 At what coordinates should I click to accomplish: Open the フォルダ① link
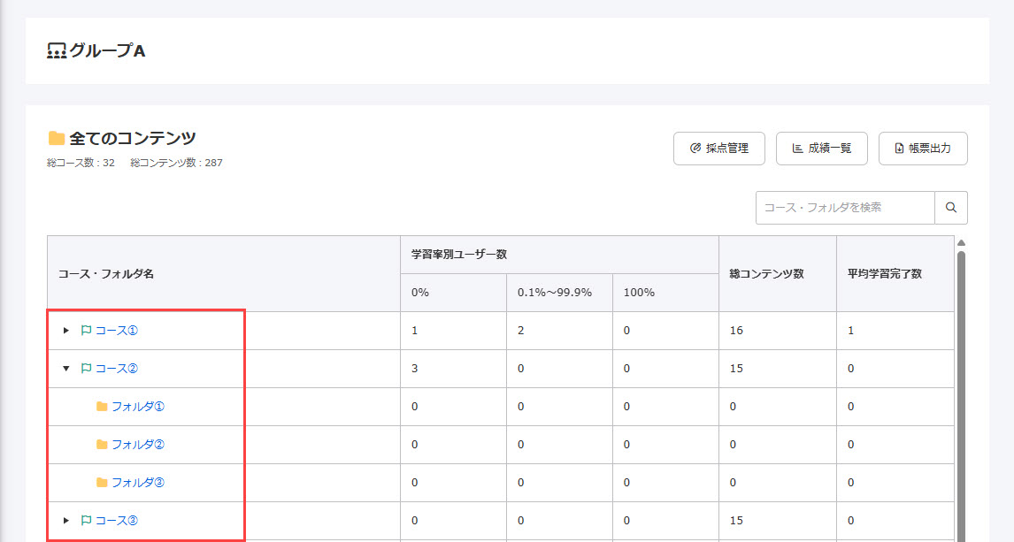click(x=138, y=407)
